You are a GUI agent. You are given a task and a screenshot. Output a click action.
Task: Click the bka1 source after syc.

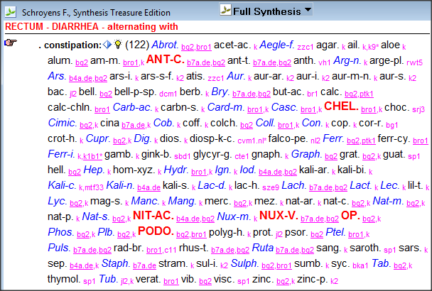pos(360,265)
